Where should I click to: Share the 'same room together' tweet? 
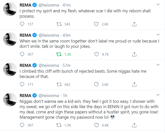pos(134,54)
